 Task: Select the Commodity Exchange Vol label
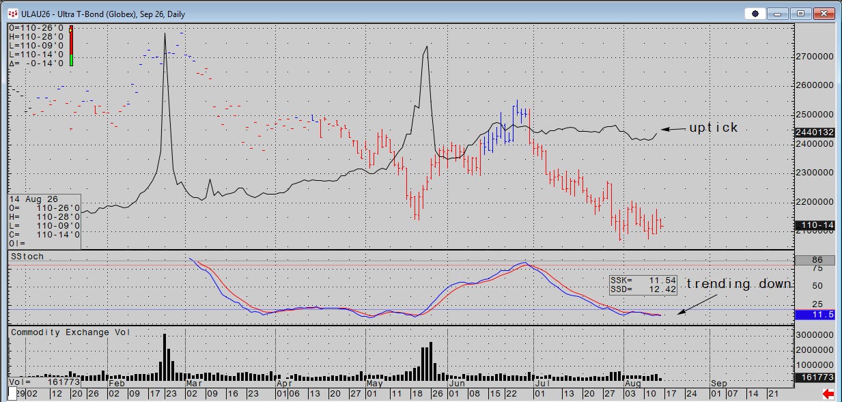click(x=70, y=332)
